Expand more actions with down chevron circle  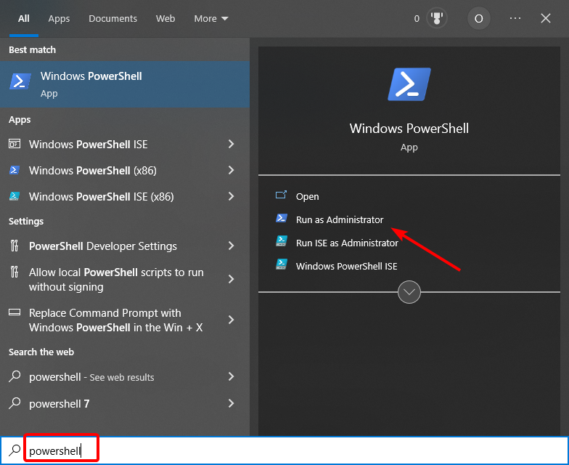tap(409, 292)
